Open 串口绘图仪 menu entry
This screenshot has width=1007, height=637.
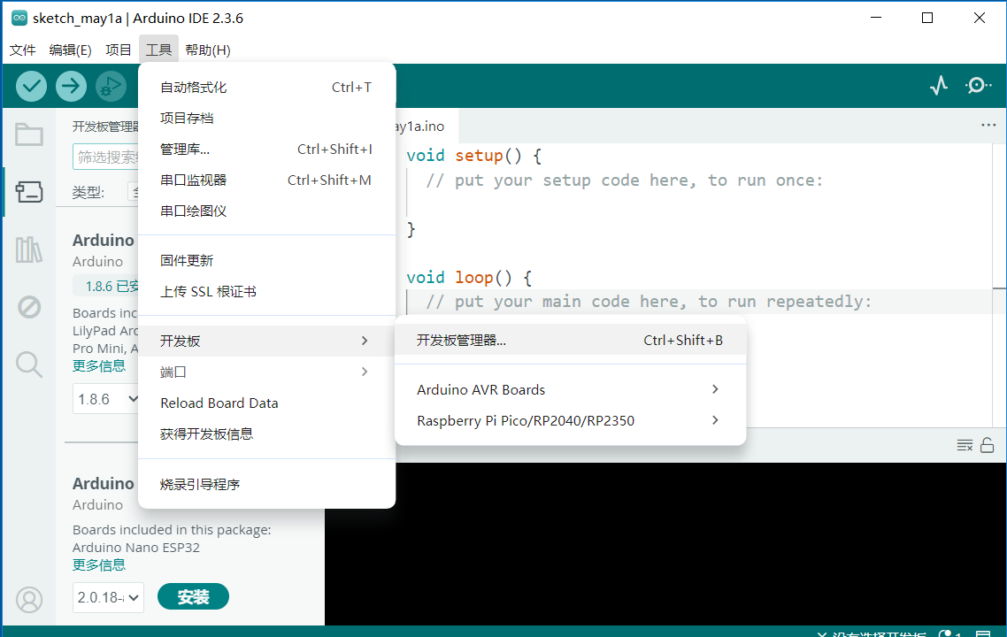coord(266,211)
